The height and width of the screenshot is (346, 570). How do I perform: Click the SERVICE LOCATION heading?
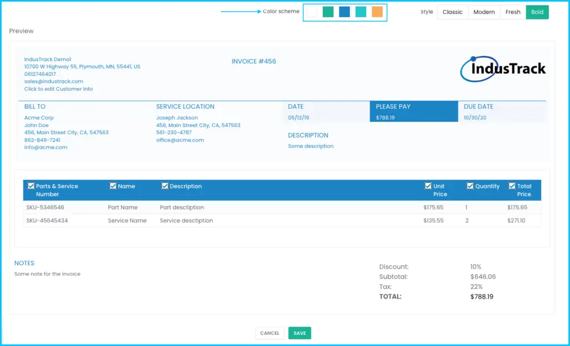[185, 106]
